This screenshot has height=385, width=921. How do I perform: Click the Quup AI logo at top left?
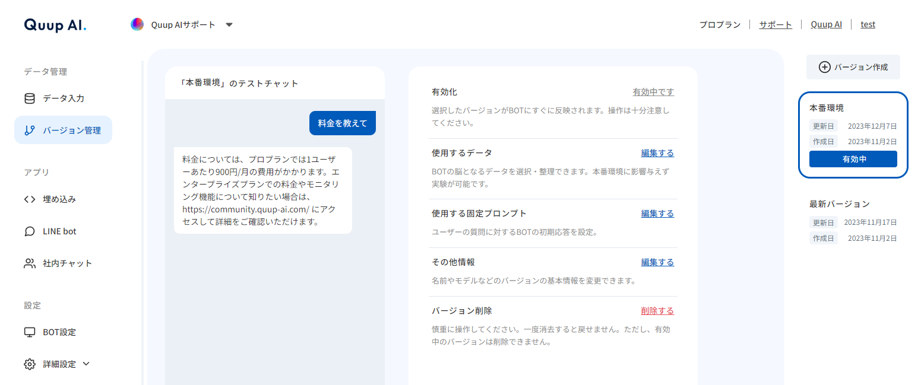pos(55,25)
